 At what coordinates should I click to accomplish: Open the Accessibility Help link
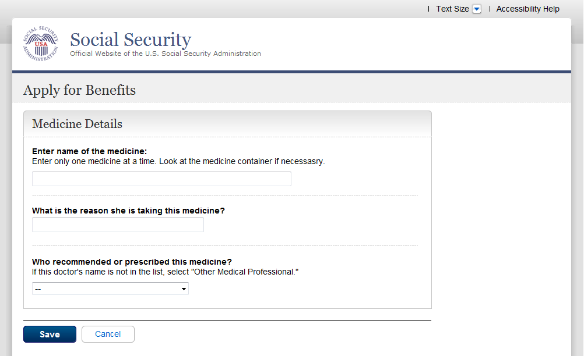(527, 9)
